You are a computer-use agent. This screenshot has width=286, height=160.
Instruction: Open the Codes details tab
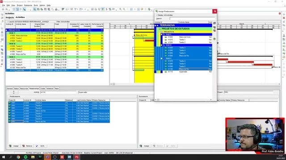(43, 88)
